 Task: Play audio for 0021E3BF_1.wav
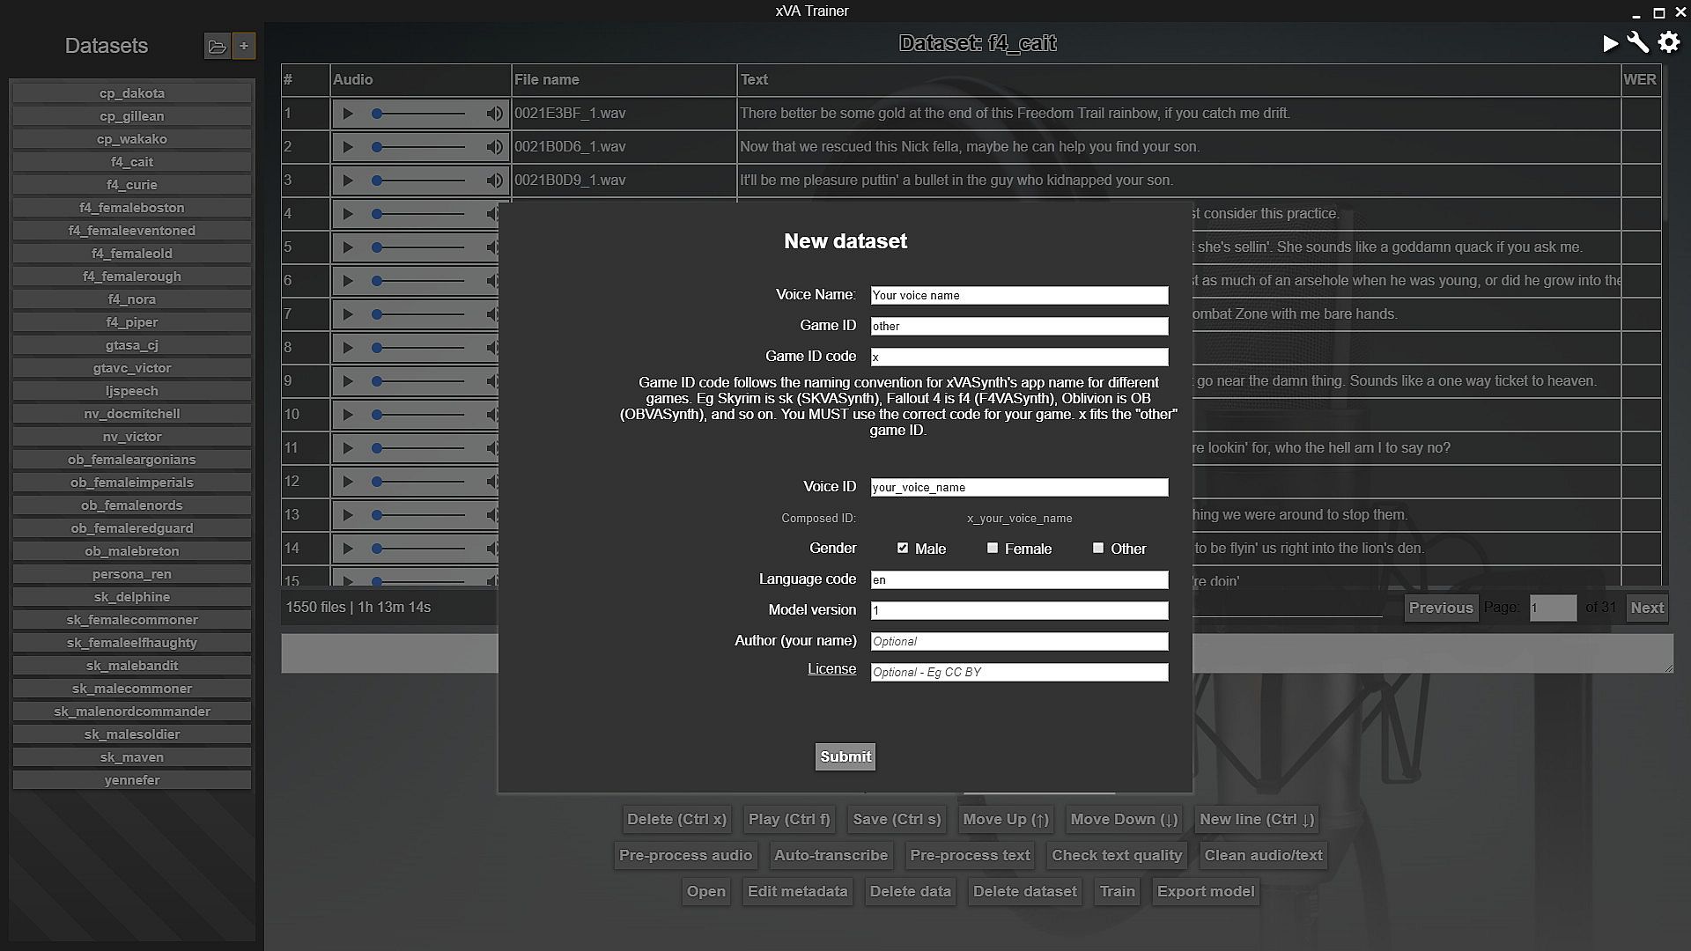click(348, 114)
